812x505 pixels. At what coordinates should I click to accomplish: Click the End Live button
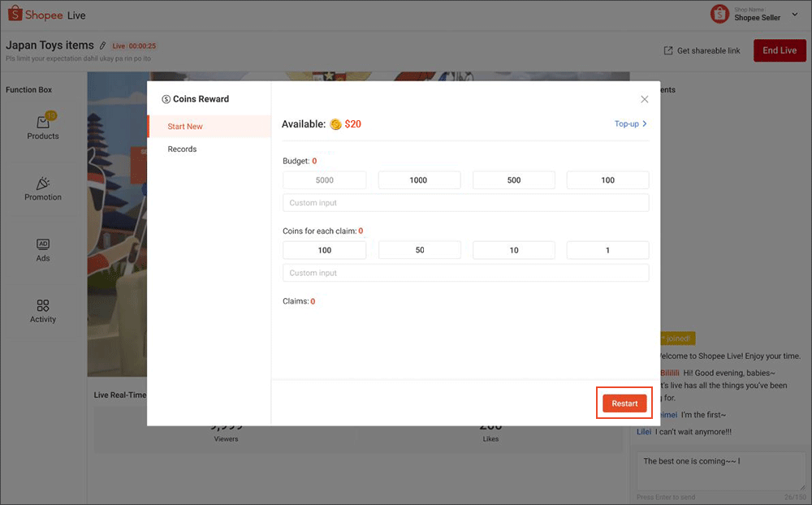pyautogui.click(x=779, y=50)
